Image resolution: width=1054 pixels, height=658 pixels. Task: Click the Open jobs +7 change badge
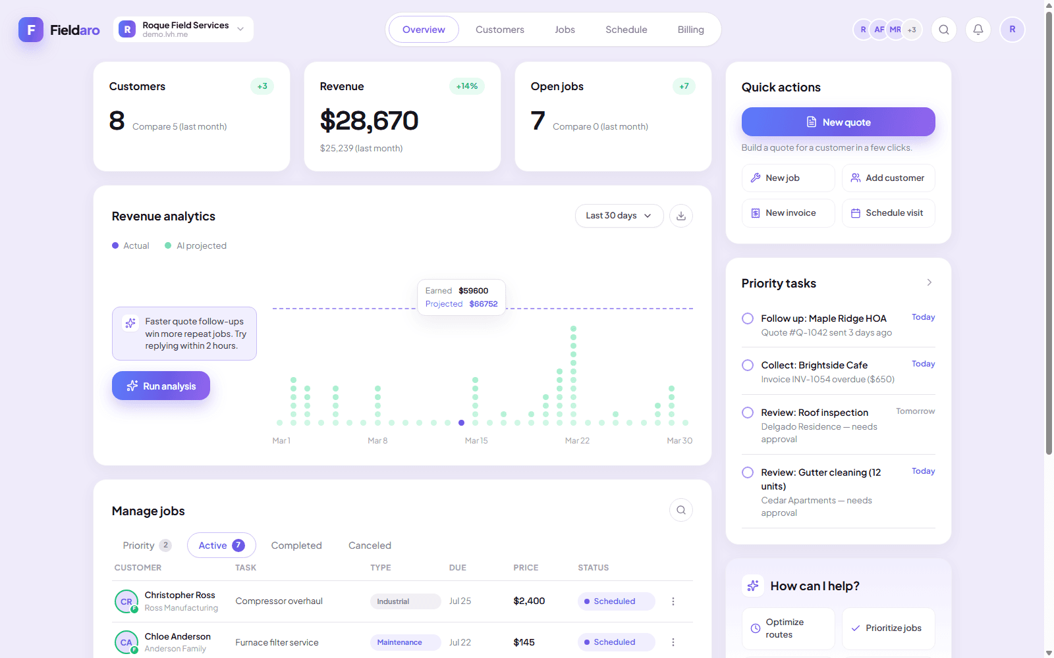pyautogui.click(x=684, y=86)
